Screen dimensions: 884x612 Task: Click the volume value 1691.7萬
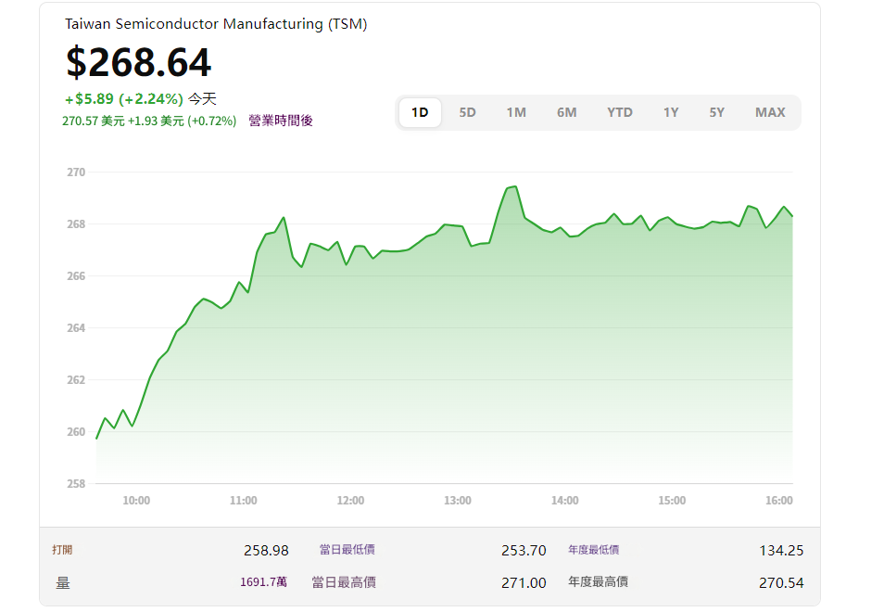click(x=264, y=582)
